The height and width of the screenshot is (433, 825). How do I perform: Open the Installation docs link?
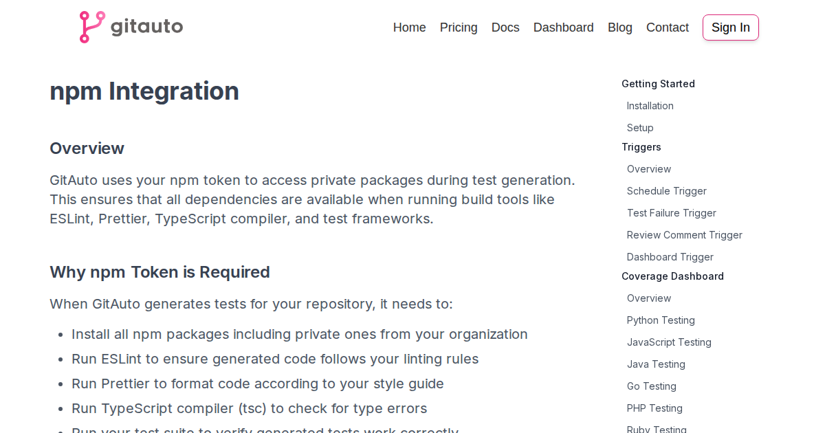(x=650, y=106)
